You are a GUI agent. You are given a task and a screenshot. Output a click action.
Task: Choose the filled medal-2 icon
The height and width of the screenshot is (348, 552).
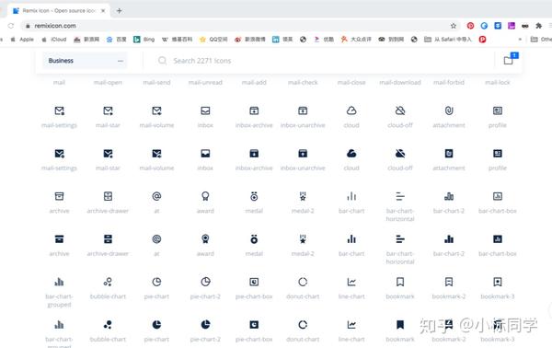[303, 239]
